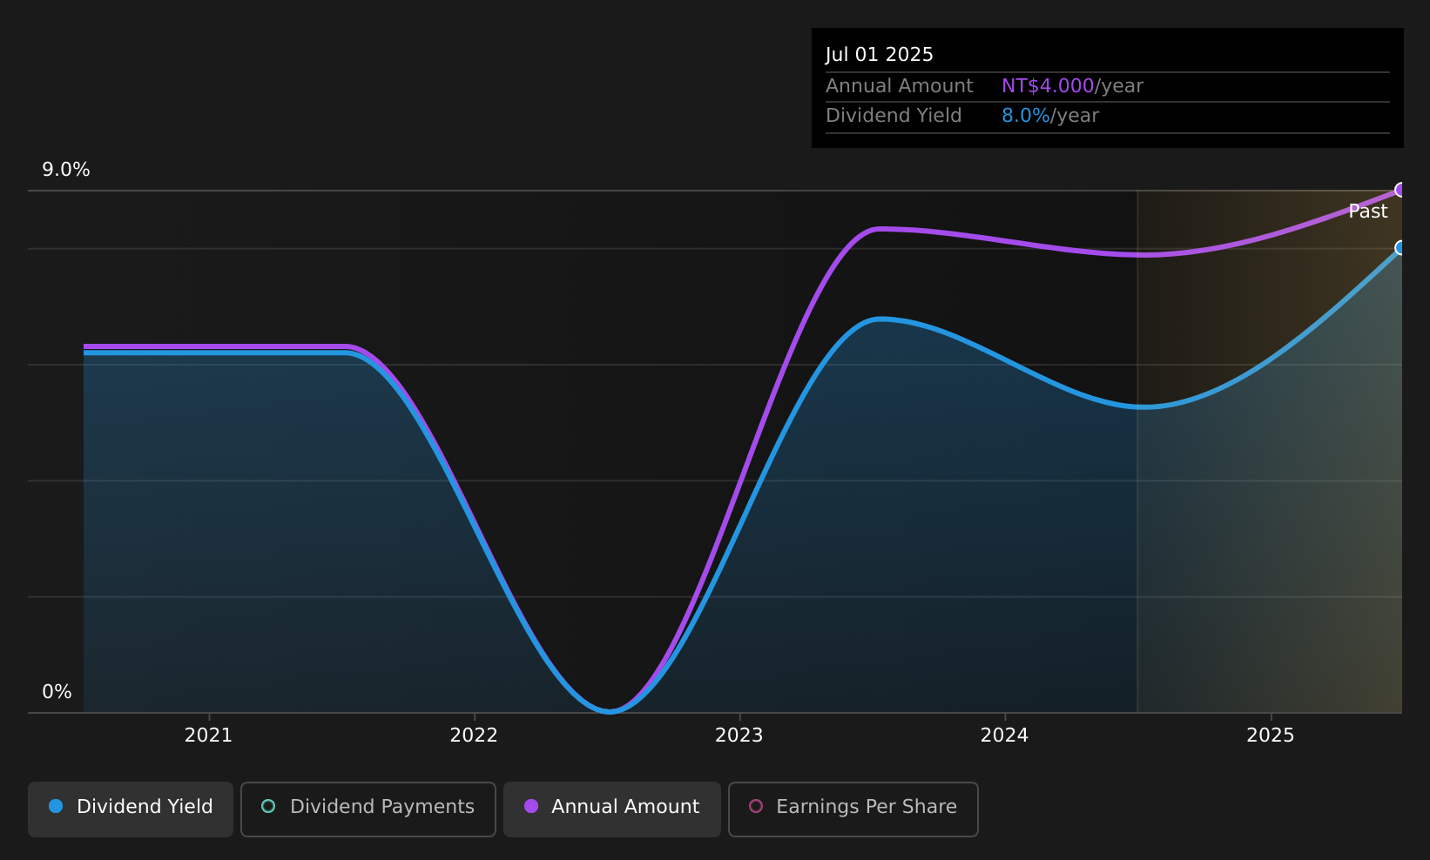
Task: Click the blue Dividend Yield endpoint marker
Action: pos(1400,248)
